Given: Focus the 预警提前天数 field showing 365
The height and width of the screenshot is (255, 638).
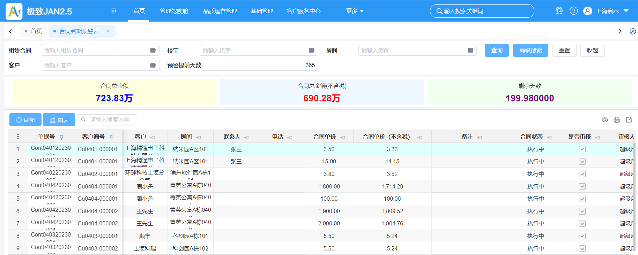Looking at the screenshot, I should (x=260, y=65).
